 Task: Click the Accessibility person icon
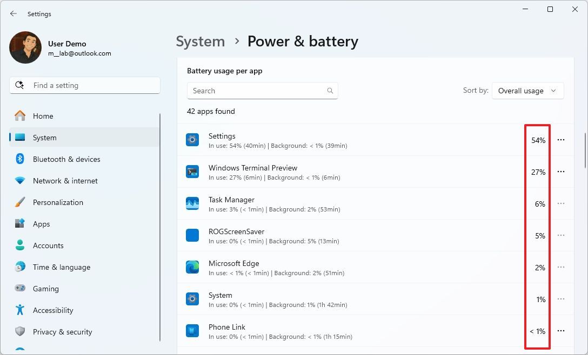(22, 310)
